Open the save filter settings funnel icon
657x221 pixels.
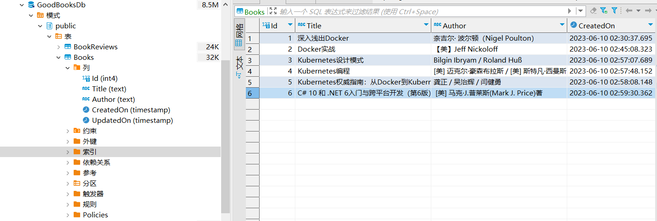point(603,11)
